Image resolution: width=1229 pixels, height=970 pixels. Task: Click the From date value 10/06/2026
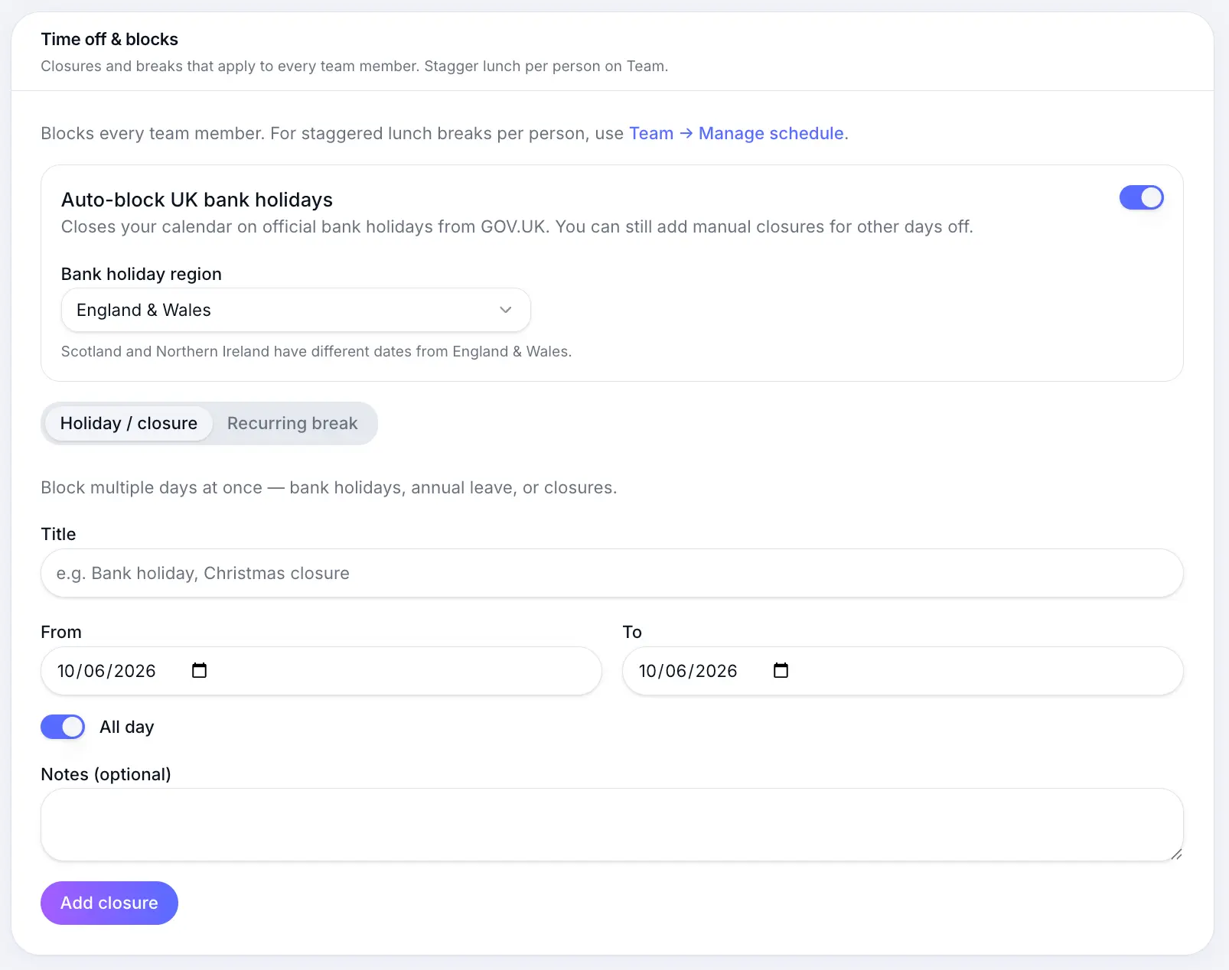click(106, 671)
